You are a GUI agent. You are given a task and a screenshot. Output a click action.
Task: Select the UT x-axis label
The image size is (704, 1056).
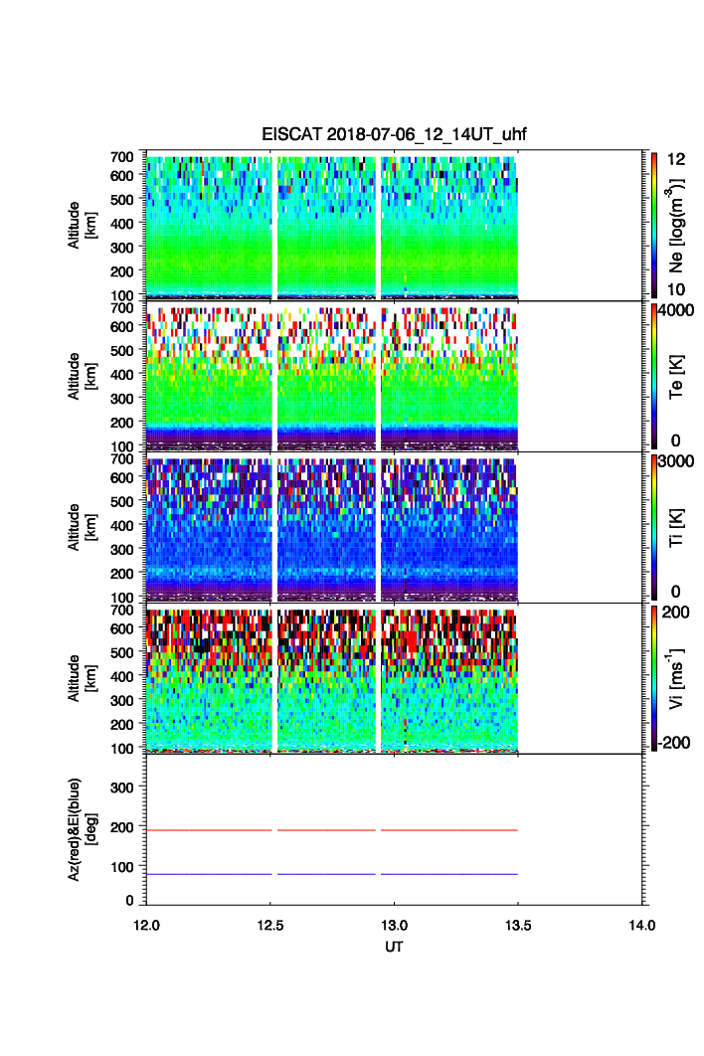pyautogui.click(x=395, y=947)
